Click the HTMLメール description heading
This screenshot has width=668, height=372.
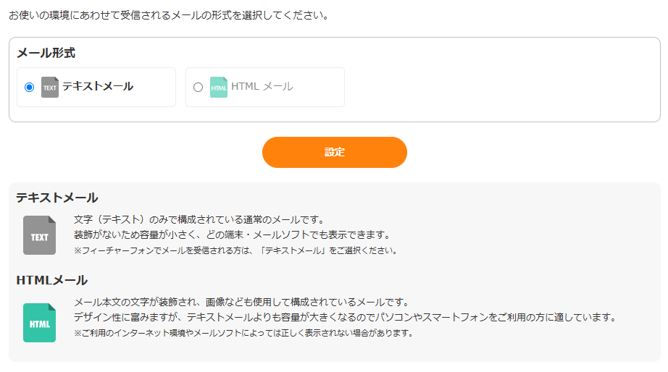pyautogui.click(x=51, y=280)
